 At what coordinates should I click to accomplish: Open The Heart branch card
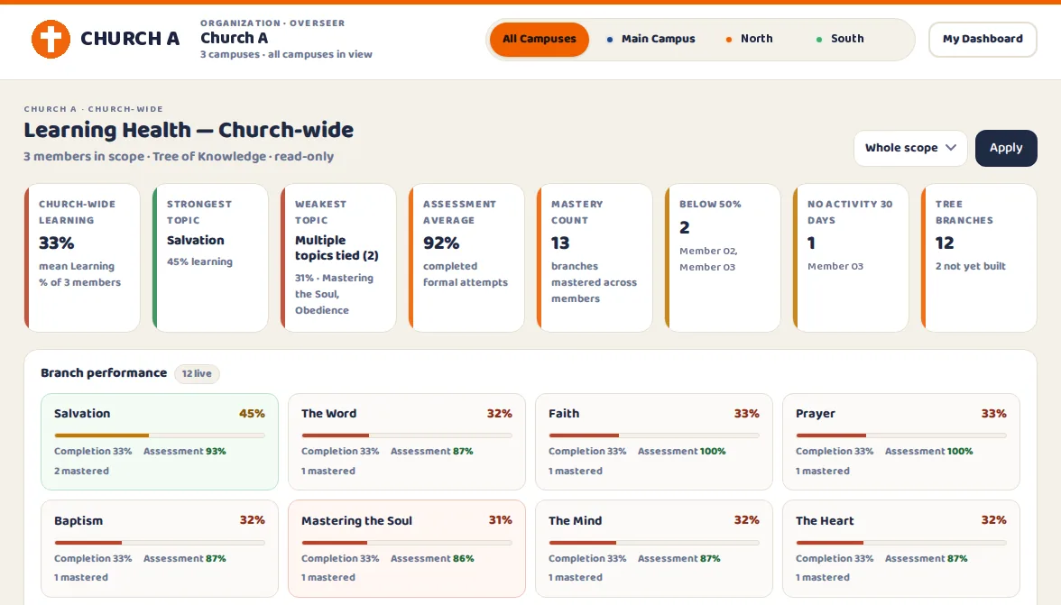[x=900, y=549]
